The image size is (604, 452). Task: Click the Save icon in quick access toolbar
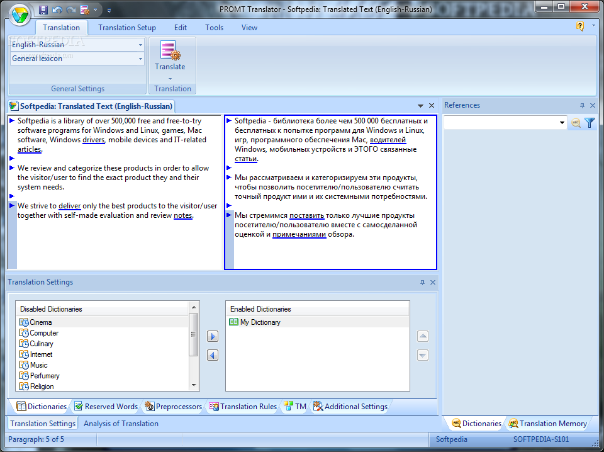[43, 9]
